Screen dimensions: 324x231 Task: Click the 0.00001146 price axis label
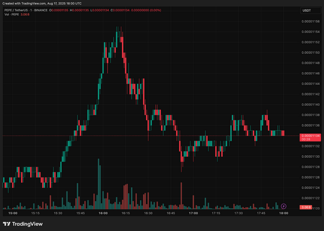coord(310,73)
